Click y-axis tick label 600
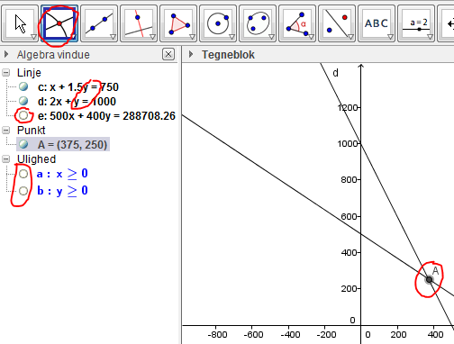Screen dimensions: 454x344 (350, 216)
